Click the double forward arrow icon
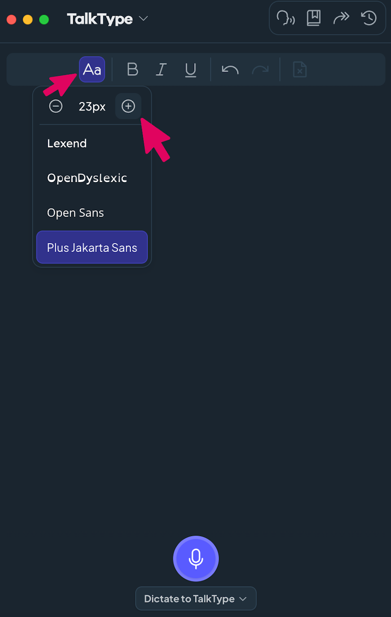The image size is (391, 617). (341, 18)
